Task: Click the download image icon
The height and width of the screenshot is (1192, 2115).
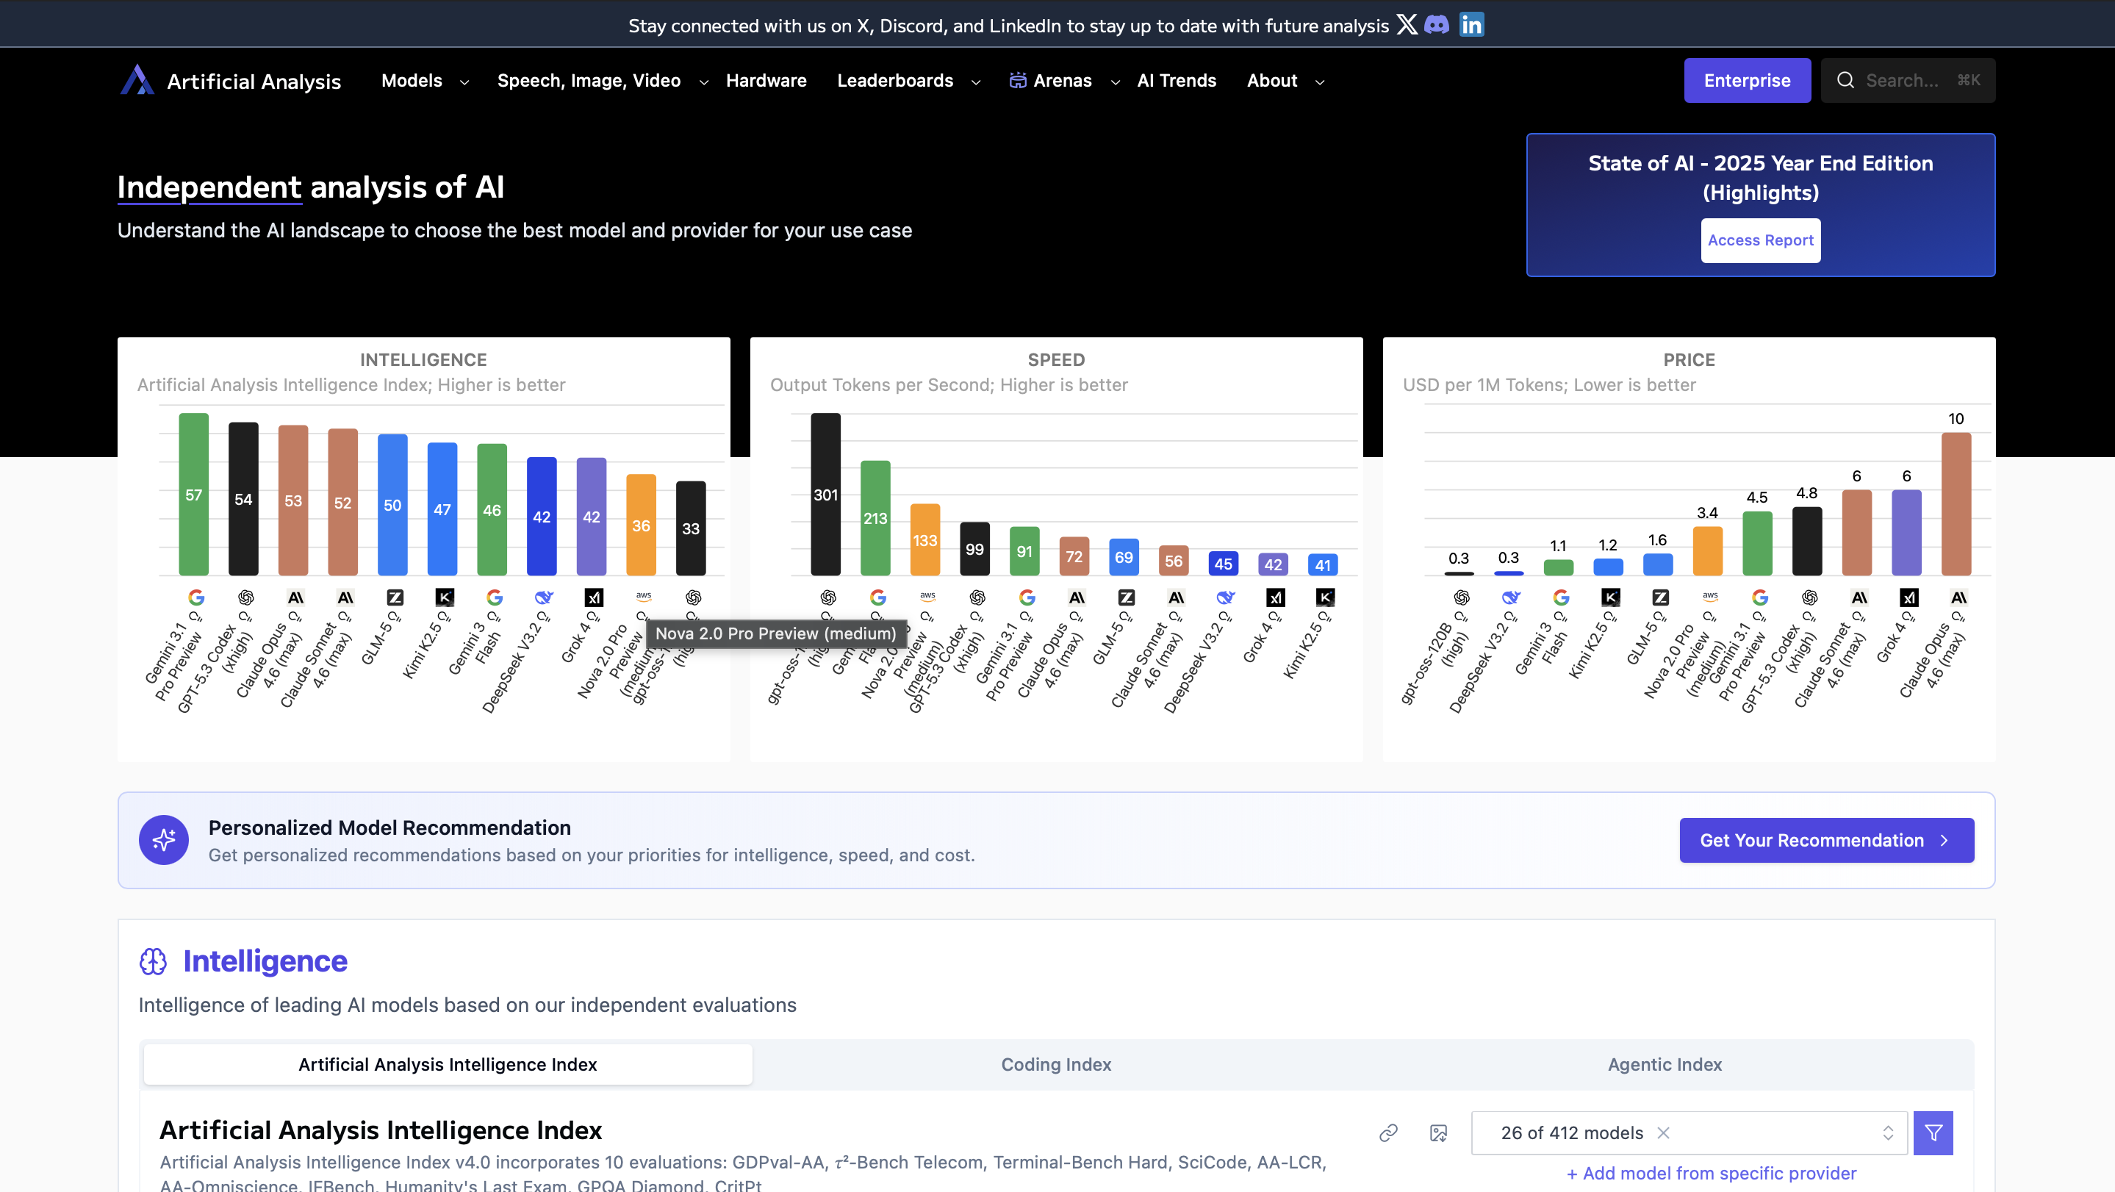Action: [1438, 1133]
